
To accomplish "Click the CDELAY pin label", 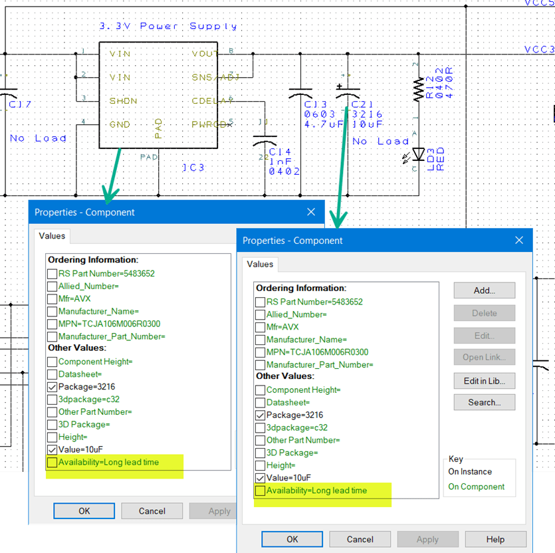I will pos(213,101).
